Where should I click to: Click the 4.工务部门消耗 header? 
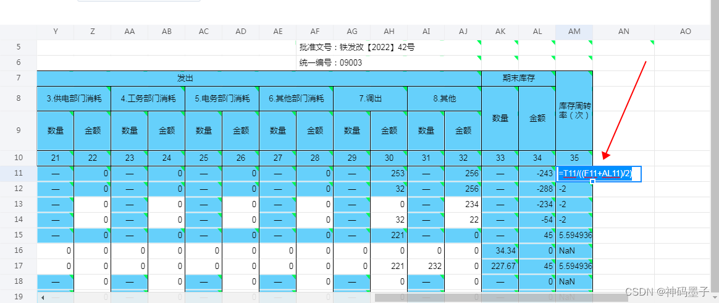[148, 99]
